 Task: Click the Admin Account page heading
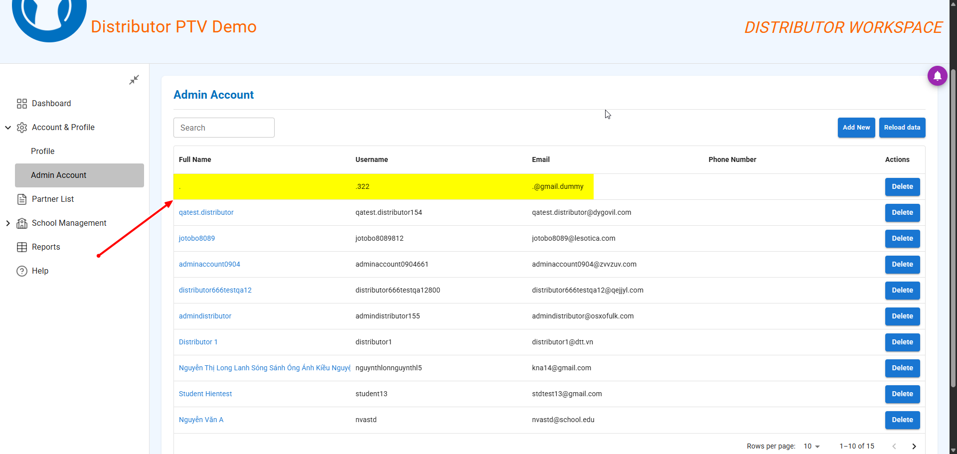click(213, 95)
